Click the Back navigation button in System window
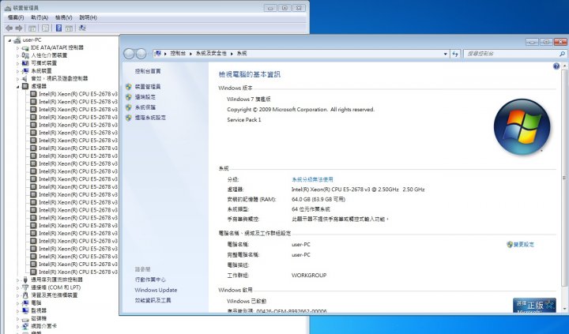The image size is (569, 334). pos(130,54)
